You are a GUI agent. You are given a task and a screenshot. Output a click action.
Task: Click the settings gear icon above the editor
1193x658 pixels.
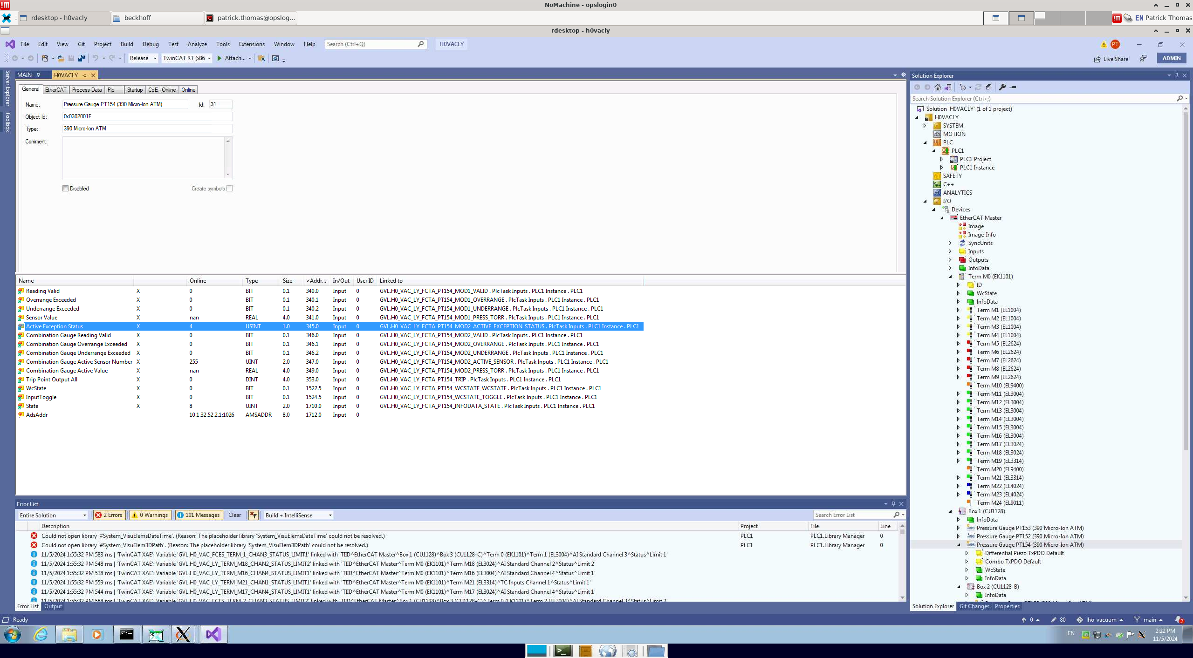(x=904, y=75)
